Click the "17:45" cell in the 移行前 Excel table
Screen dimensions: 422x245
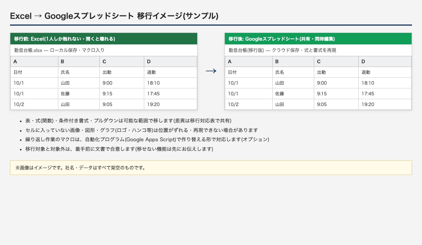click(171, 94)
